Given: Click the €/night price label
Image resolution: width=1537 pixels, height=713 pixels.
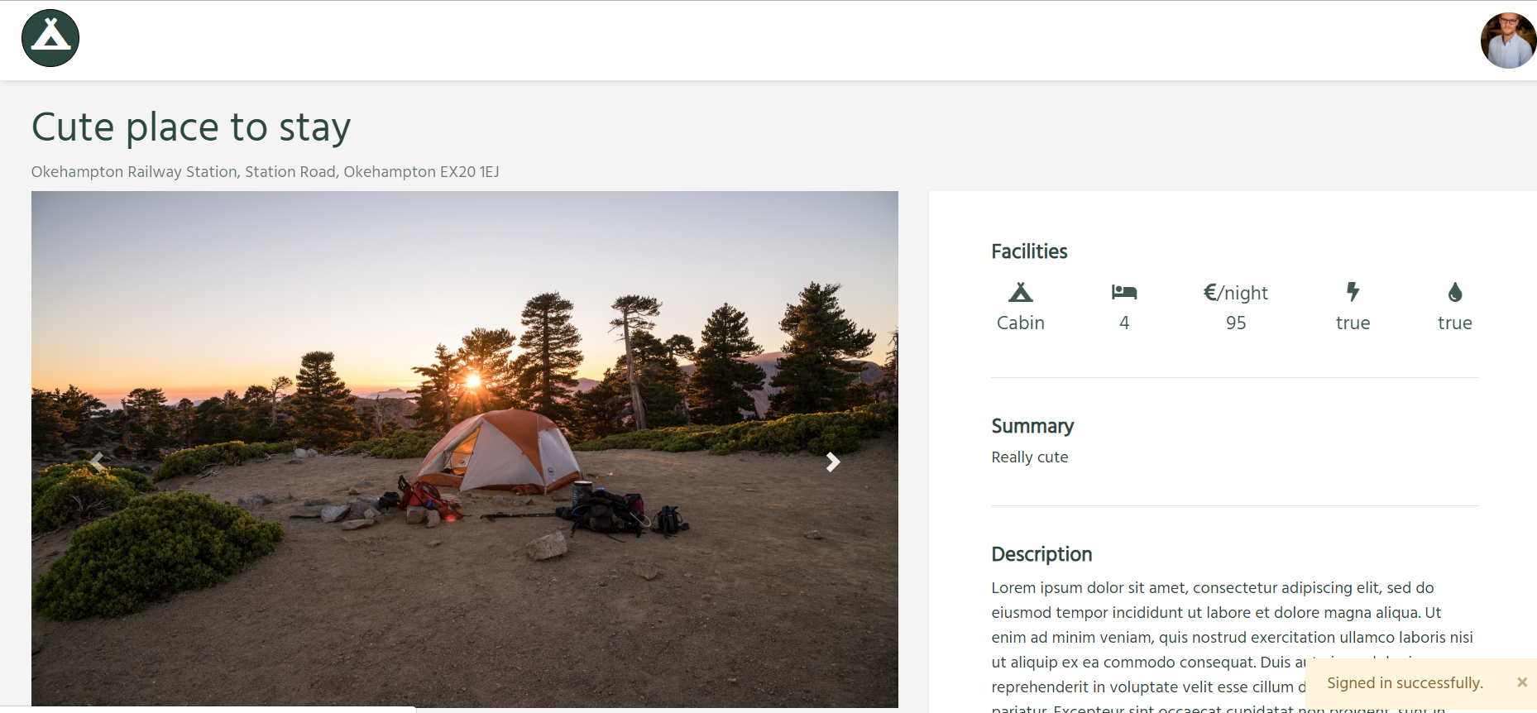Looking at the screenshot, I should click(x=1236, y=293).
